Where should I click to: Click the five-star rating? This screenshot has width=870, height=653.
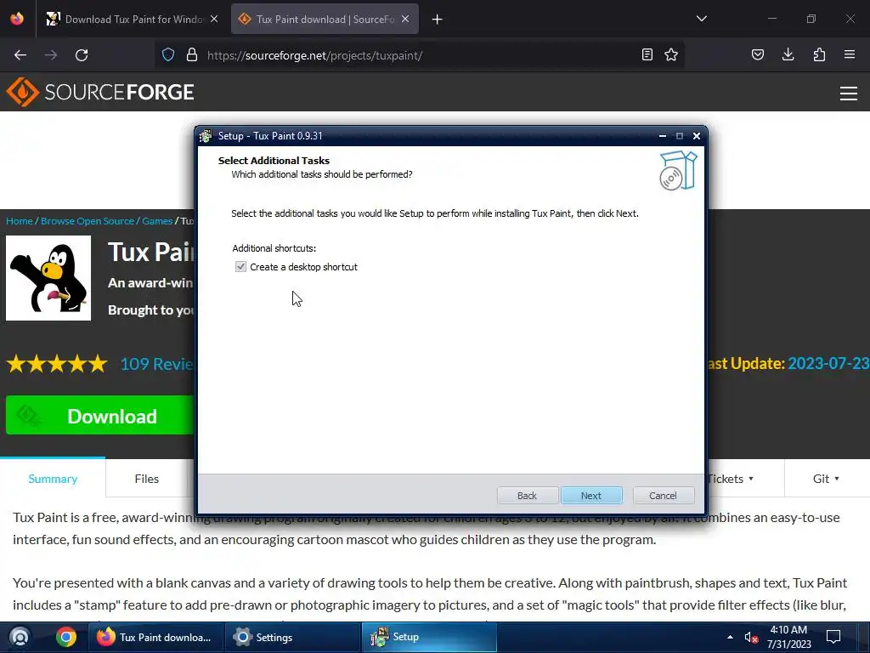click(57, 364)
